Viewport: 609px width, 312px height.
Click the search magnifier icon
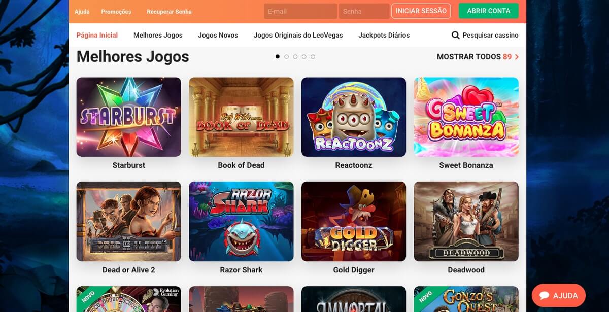pos(456,35)
